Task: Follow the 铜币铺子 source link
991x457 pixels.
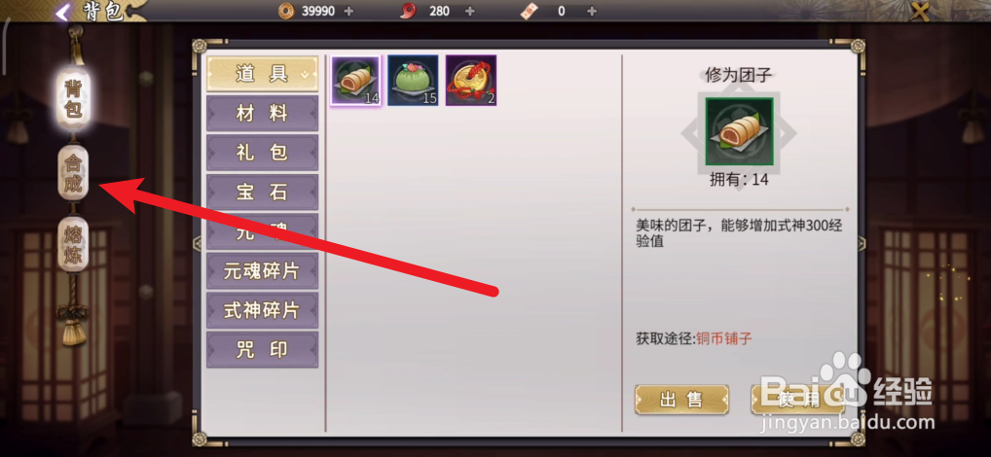Action: (x=724, y=339)
